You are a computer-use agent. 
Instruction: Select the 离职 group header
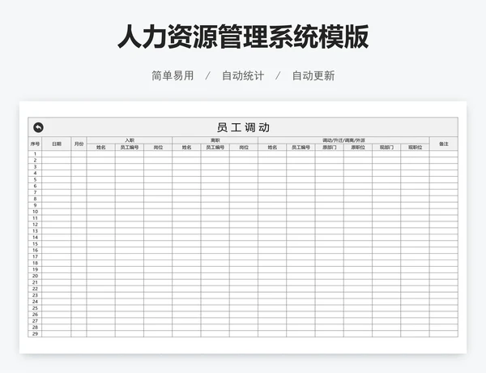pyautogui.click(x=215, y=140)
